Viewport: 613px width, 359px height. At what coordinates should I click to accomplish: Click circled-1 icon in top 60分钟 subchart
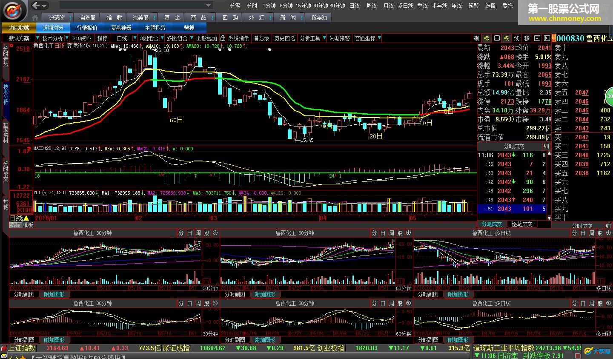(408, 233)
